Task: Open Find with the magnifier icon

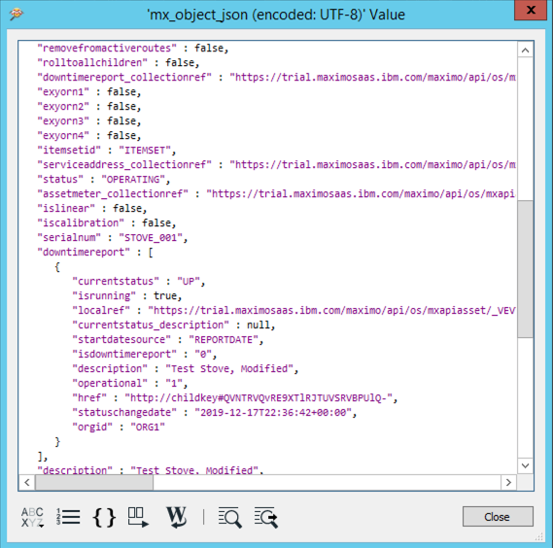Action: (230, 517)
